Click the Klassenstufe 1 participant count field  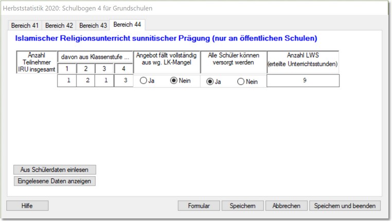point(66,80)
